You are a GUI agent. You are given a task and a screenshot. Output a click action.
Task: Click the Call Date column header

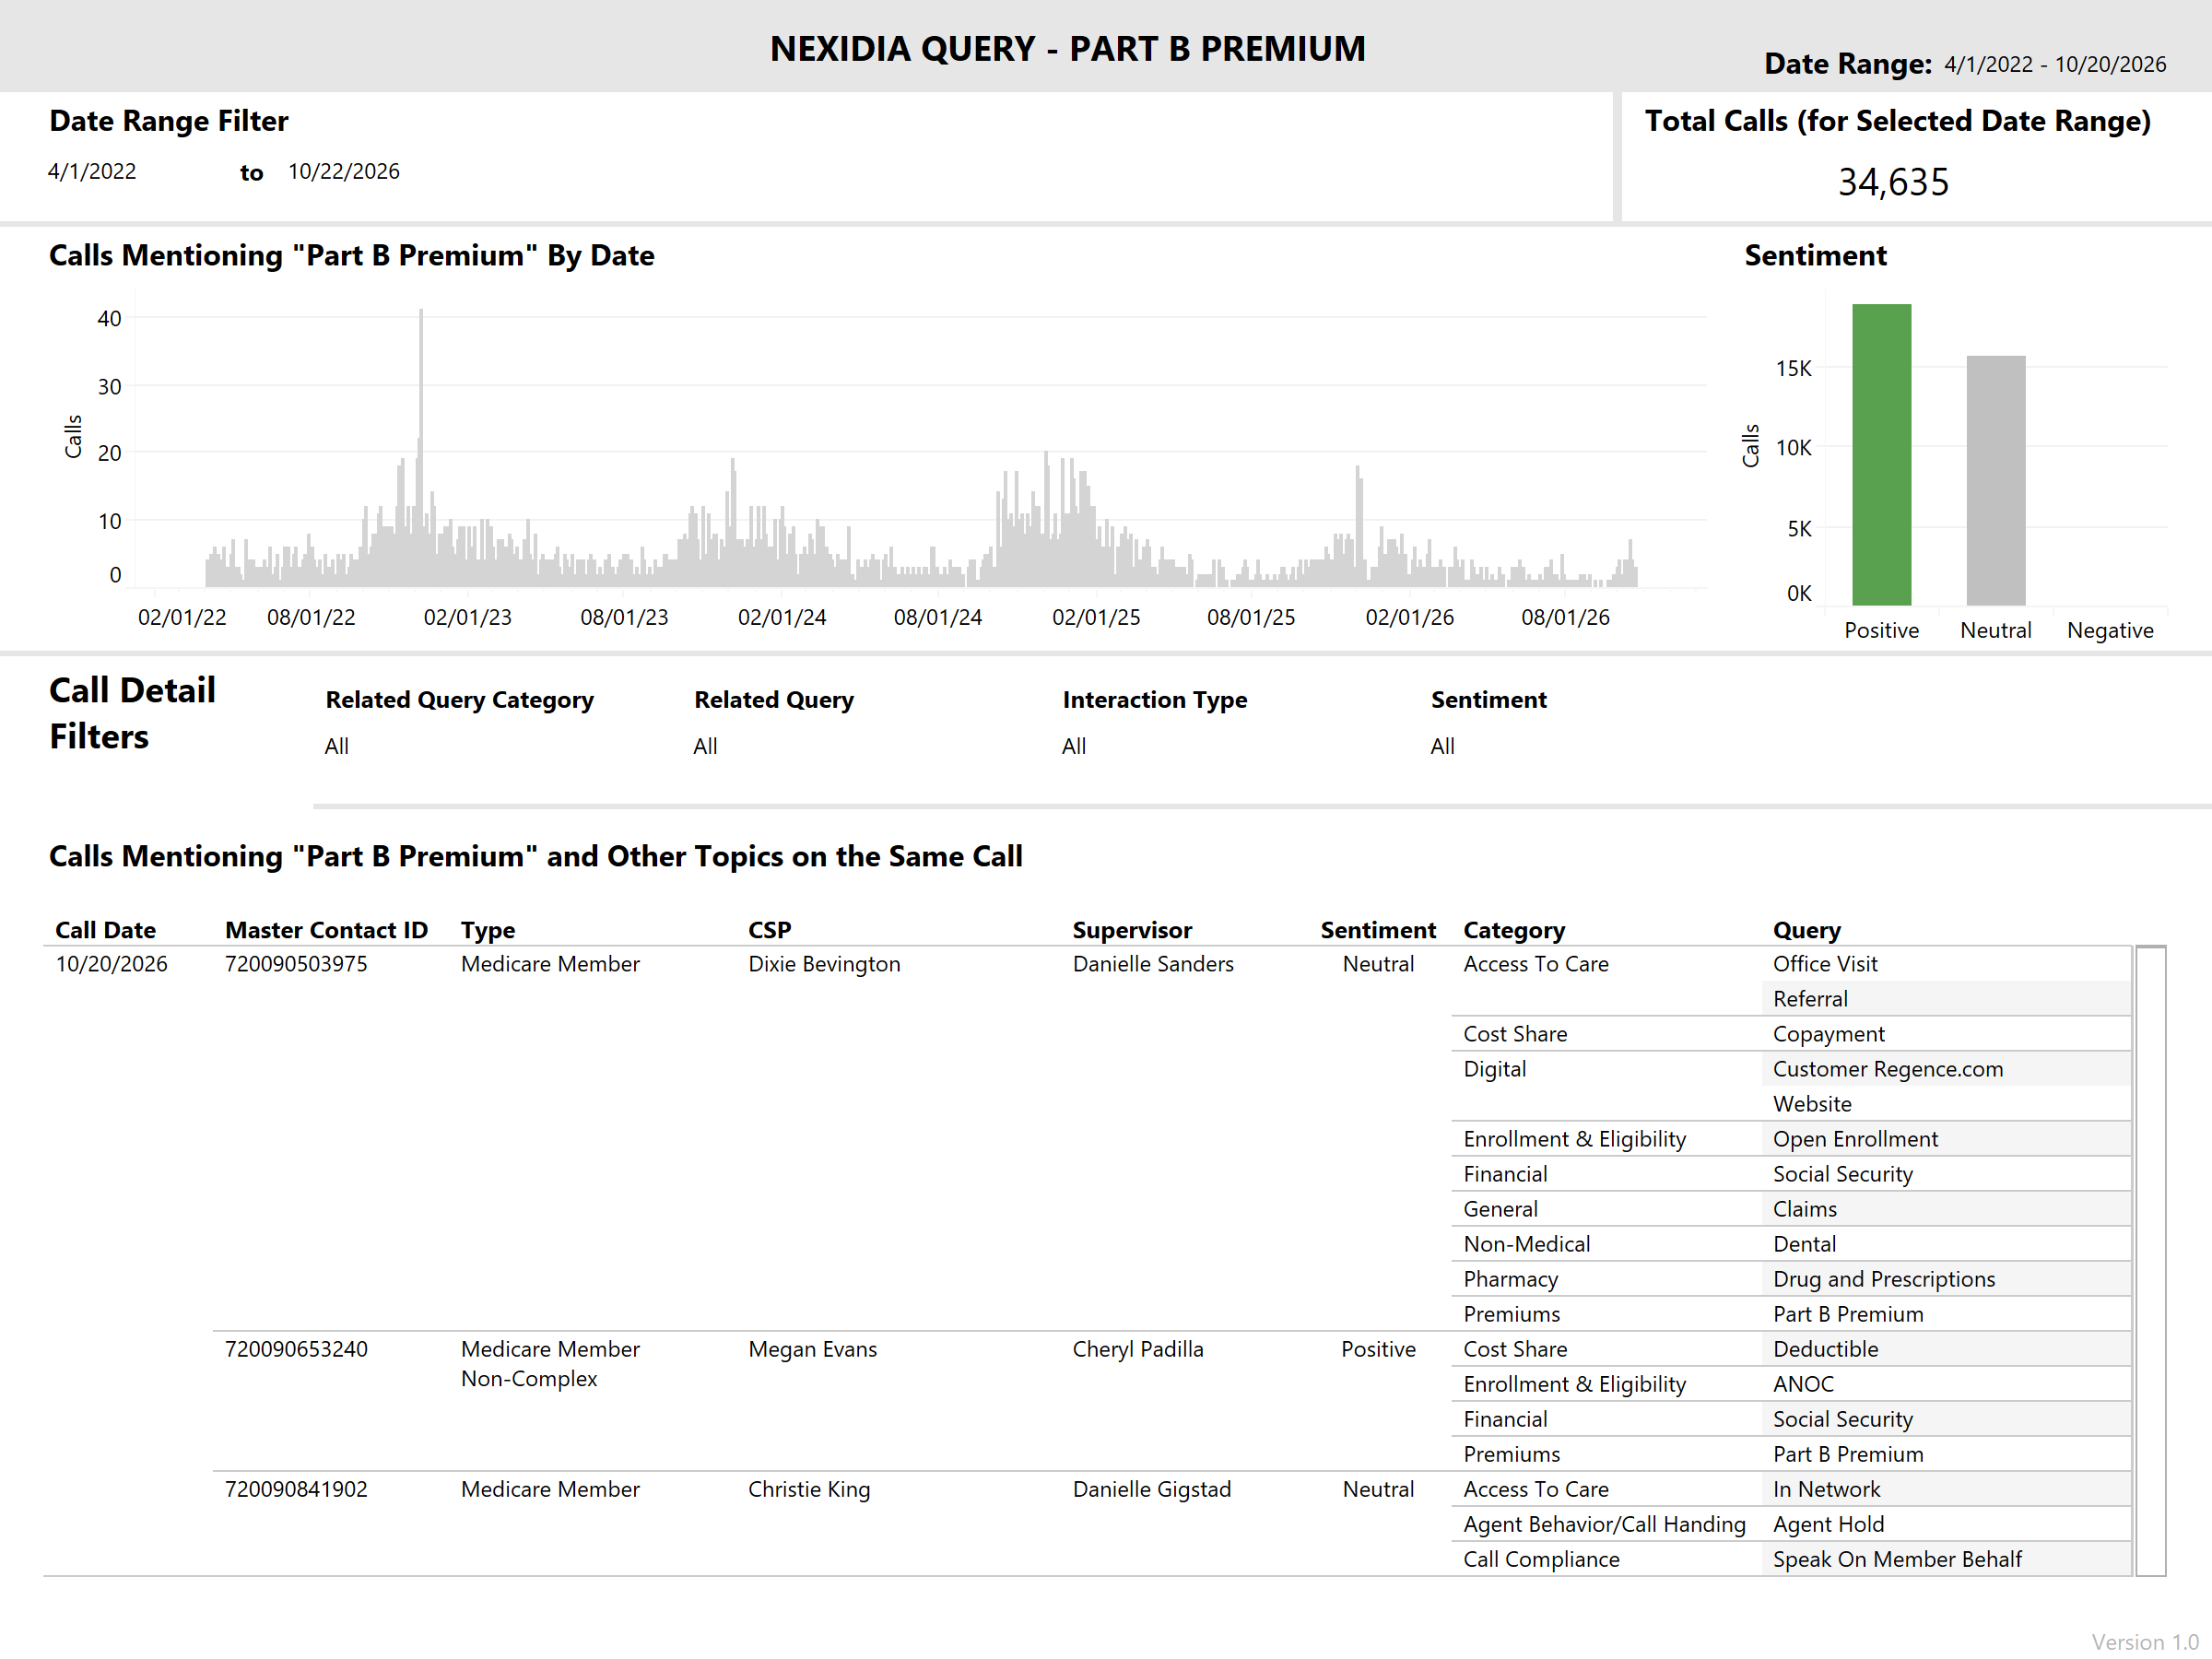point(105,930)
